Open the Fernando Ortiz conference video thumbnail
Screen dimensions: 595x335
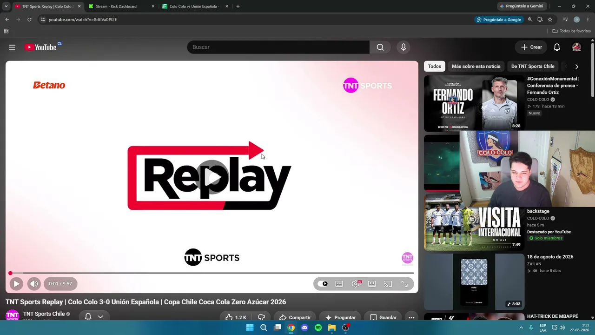pyautogui.click(x=474, y=103)
